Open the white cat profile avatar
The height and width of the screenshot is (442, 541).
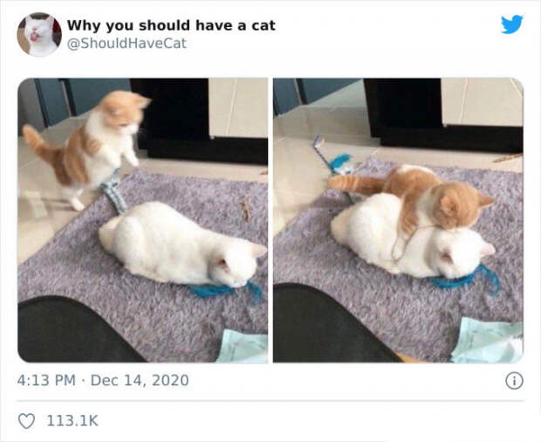[39, 34]
